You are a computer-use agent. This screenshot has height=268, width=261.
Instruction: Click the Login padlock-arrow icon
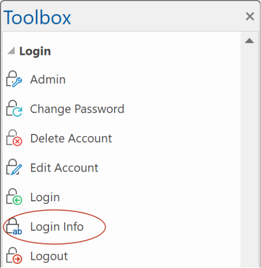point(14,197)
